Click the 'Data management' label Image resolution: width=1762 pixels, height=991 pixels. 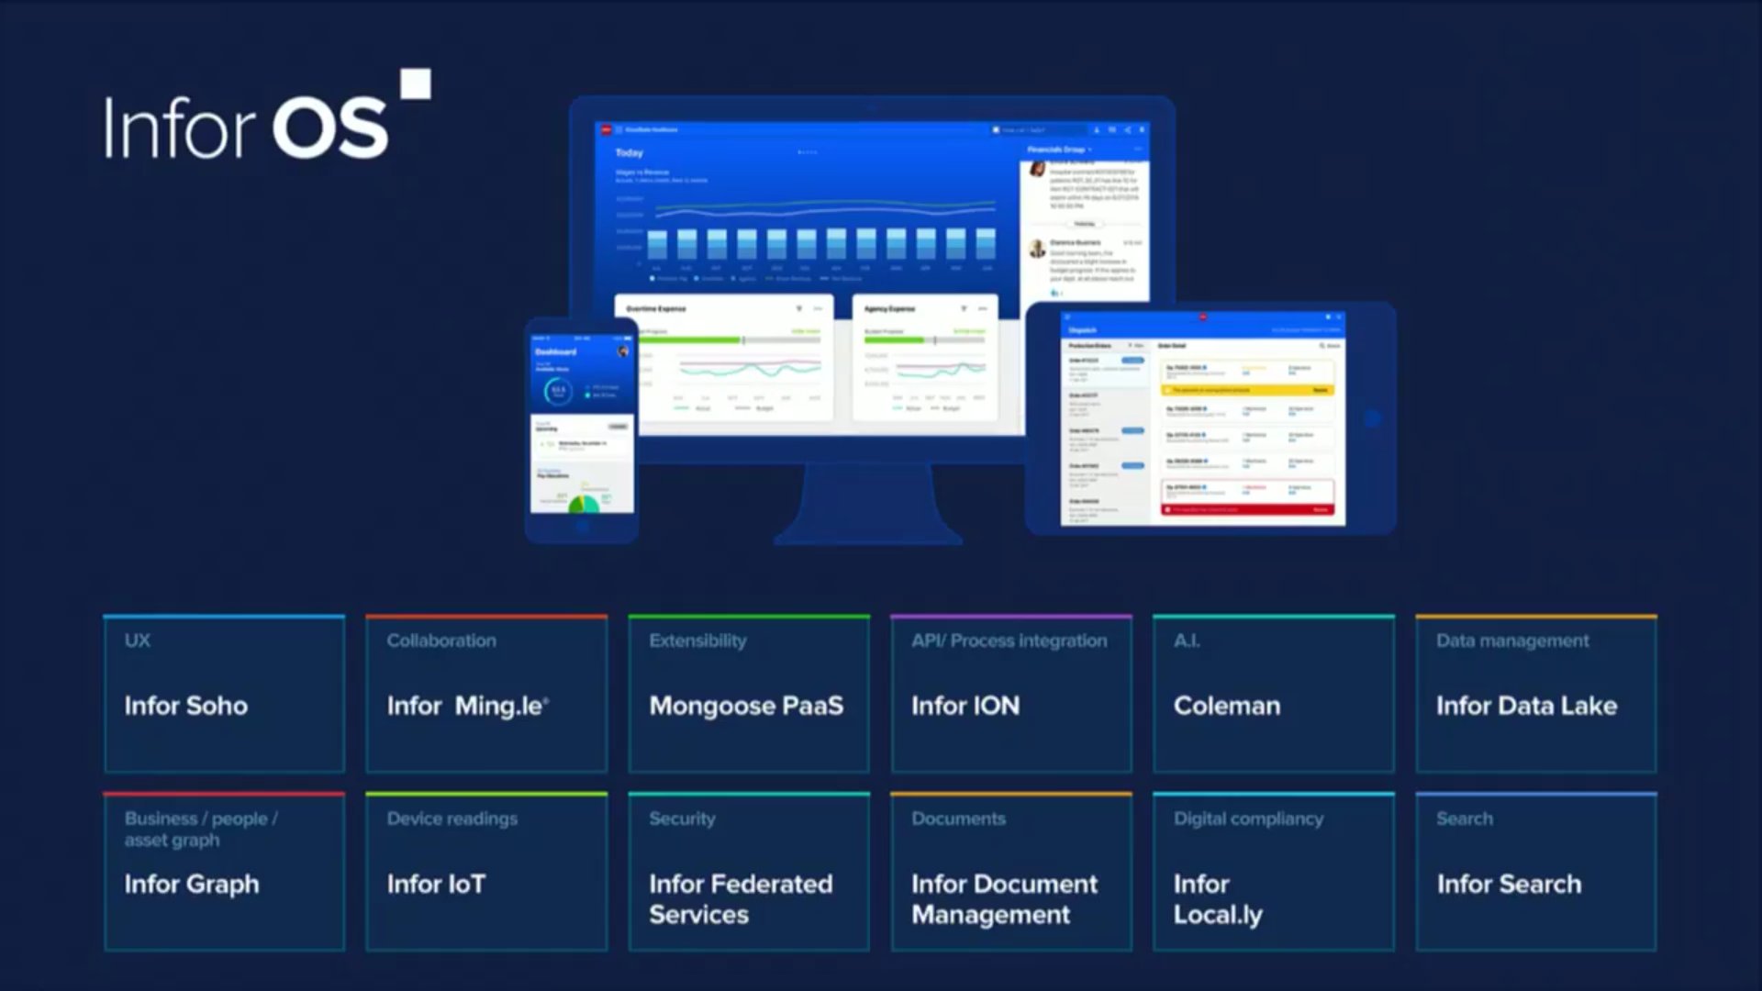1512,640
